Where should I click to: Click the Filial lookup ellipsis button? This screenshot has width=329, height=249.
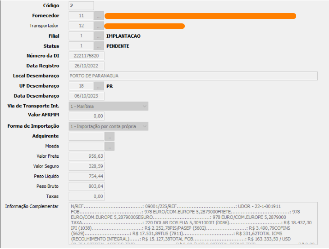(99, 36)
